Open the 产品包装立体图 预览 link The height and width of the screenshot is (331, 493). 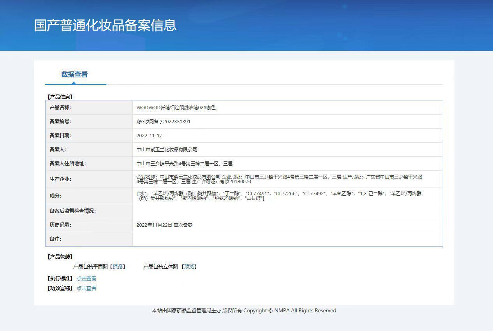pyautogui.click(x=189, y=266)
